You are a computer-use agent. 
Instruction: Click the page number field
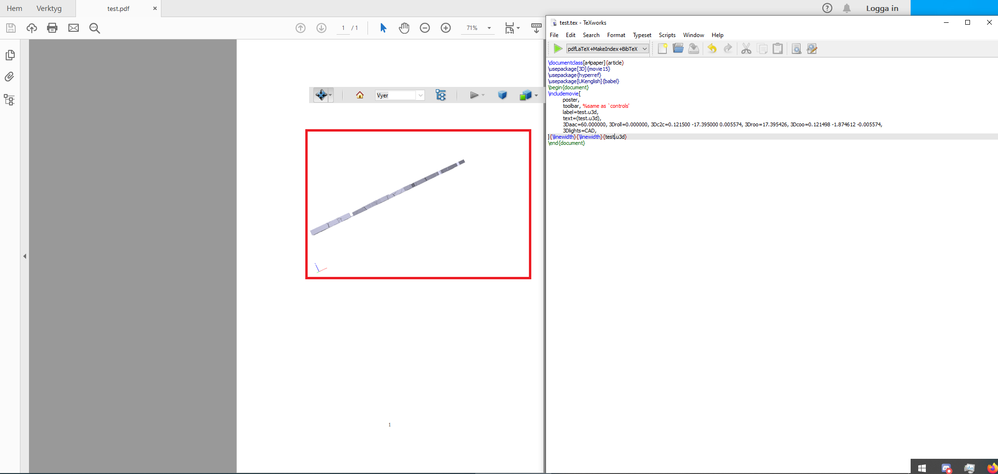point(343,28)
